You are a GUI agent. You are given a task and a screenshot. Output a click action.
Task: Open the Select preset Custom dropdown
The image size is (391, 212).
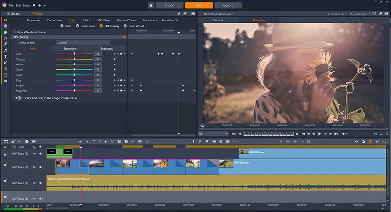point(83,42)
